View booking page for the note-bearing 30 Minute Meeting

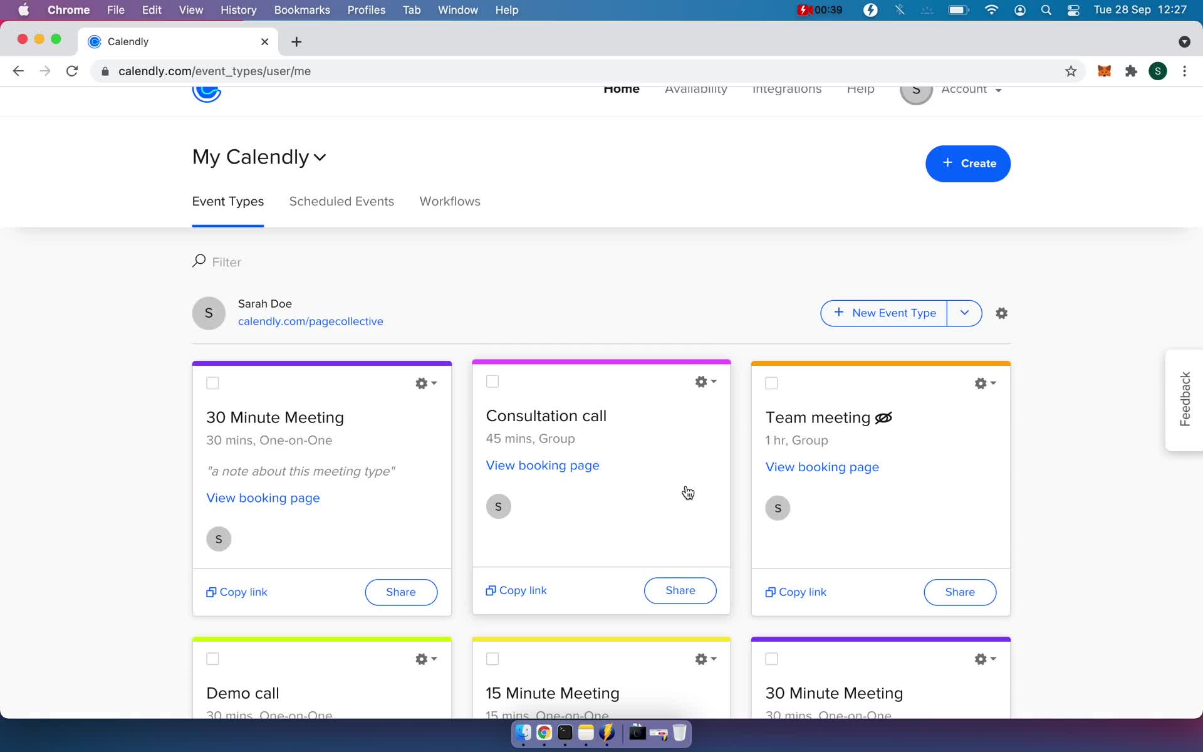pyautogui.click(x=263, y=498)
